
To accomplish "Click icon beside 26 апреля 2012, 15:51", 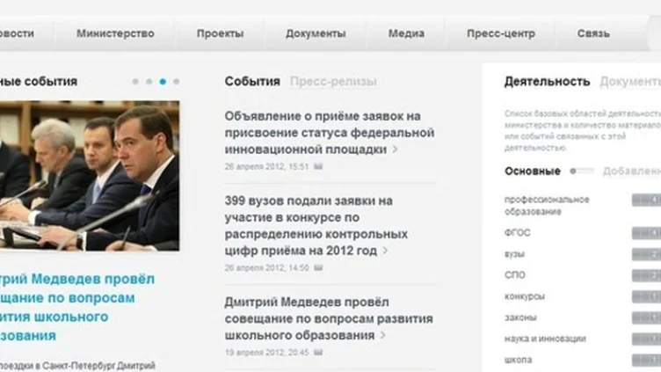I will 318,166.
